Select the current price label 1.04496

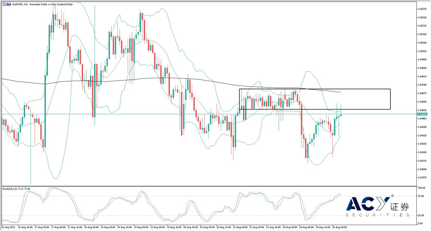point(423,114)
